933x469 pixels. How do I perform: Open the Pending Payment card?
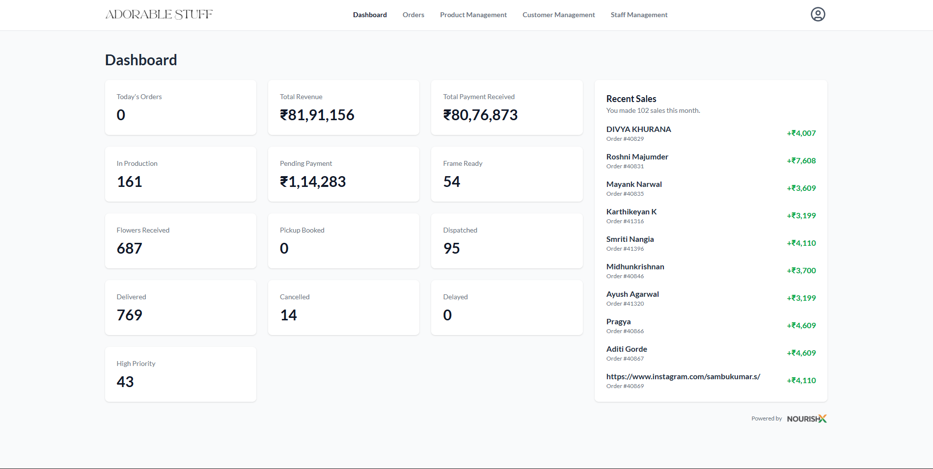[x=343, y=174]
